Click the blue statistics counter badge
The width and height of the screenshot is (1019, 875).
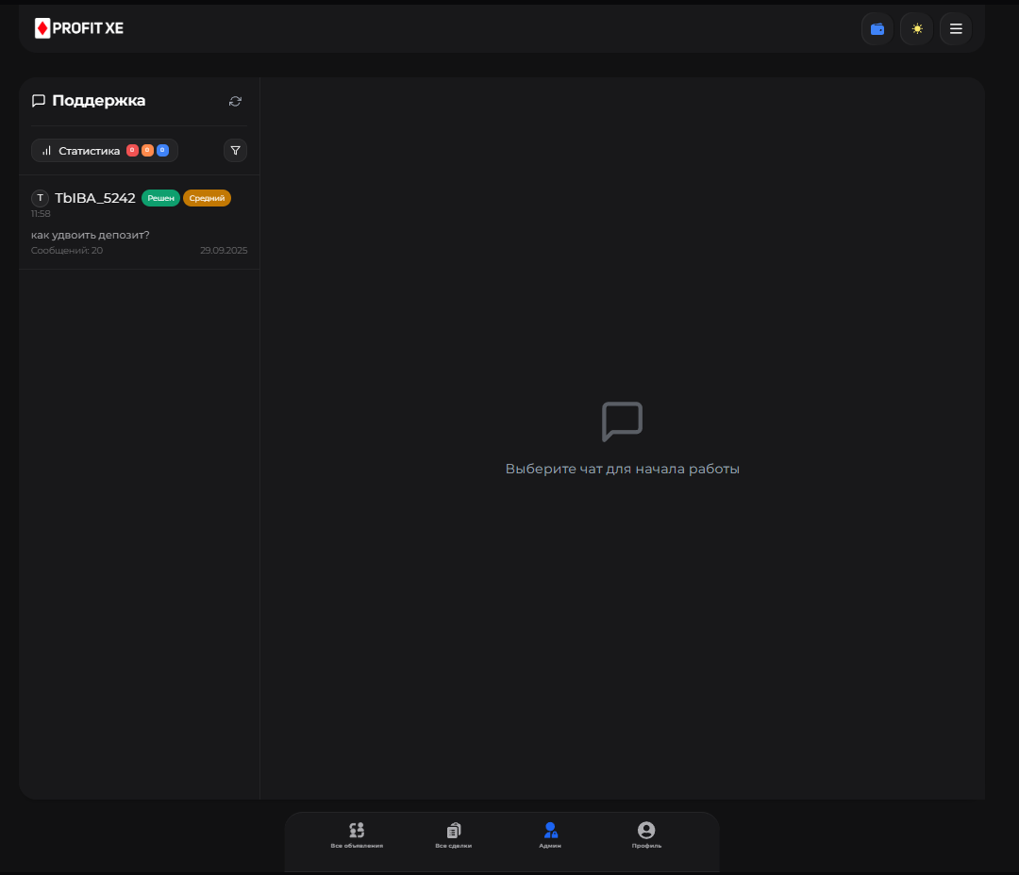tap(162, 151)
